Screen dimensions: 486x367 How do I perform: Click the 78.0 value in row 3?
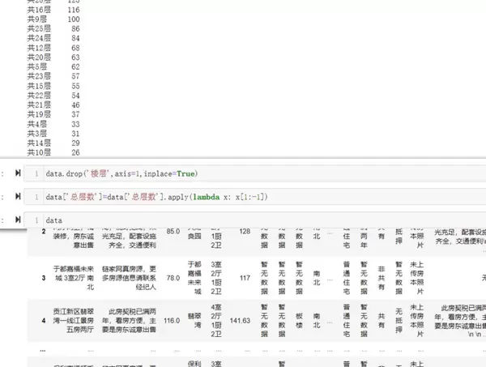(173, 278)
